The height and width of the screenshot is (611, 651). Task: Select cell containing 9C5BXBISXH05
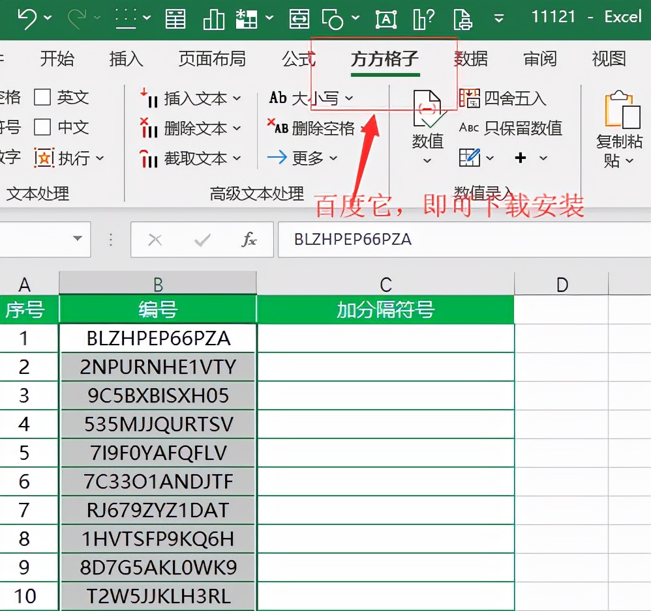(x=158, y=395)
